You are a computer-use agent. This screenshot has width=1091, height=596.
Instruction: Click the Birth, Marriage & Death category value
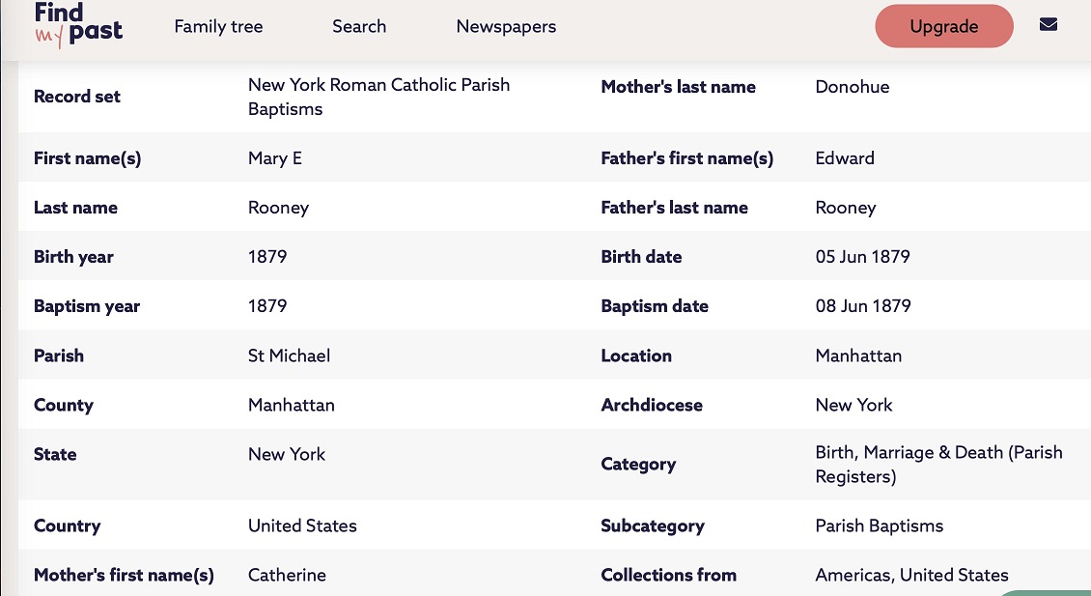[938, 465]
